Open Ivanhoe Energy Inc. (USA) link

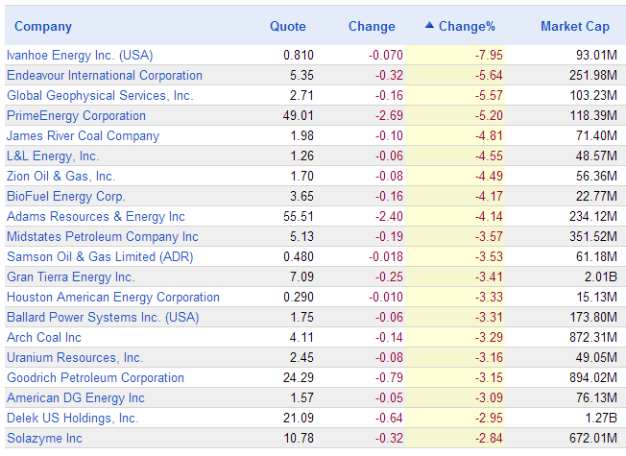coord(80,55)
